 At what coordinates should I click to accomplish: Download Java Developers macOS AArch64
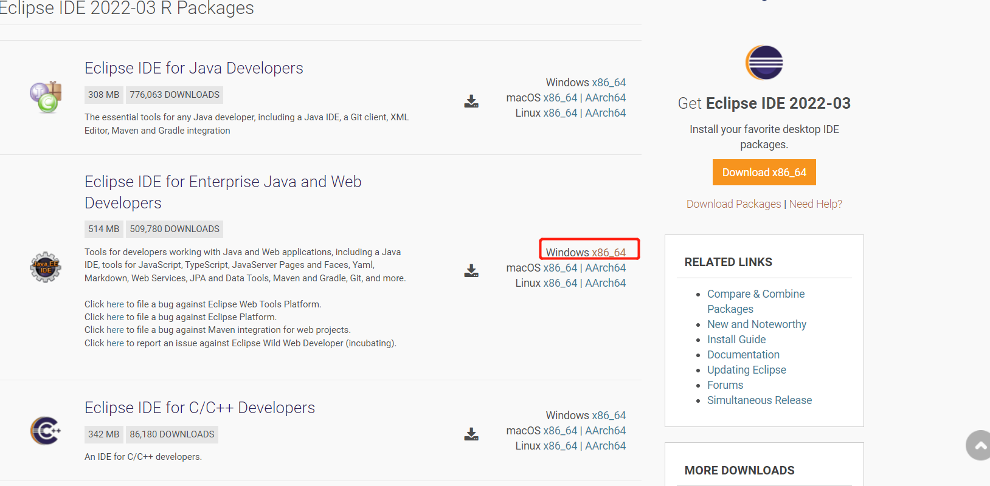point(605,98)
